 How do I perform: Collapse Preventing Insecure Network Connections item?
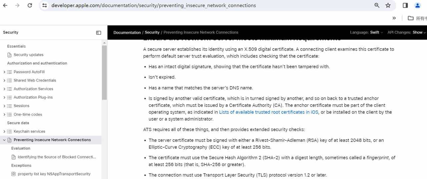[x=4, y=140]
